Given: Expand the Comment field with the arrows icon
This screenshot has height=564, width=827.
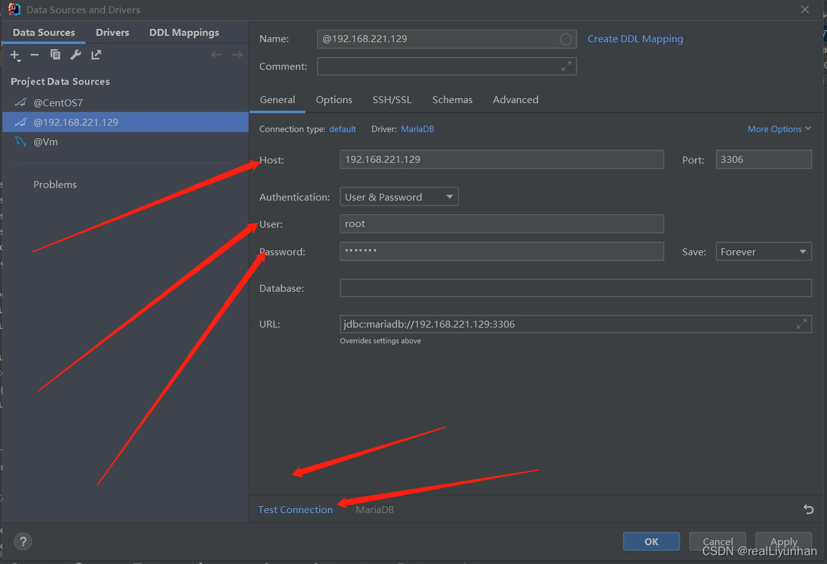Looking at the screenshot, I should (566, 66).
